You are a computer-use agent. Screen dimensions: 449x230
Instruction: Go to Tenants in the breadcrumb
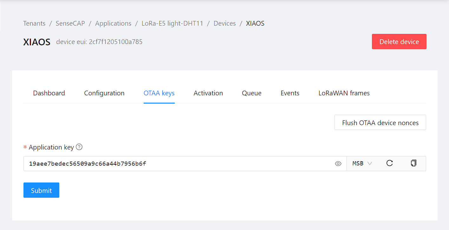[x=34, y=23]
